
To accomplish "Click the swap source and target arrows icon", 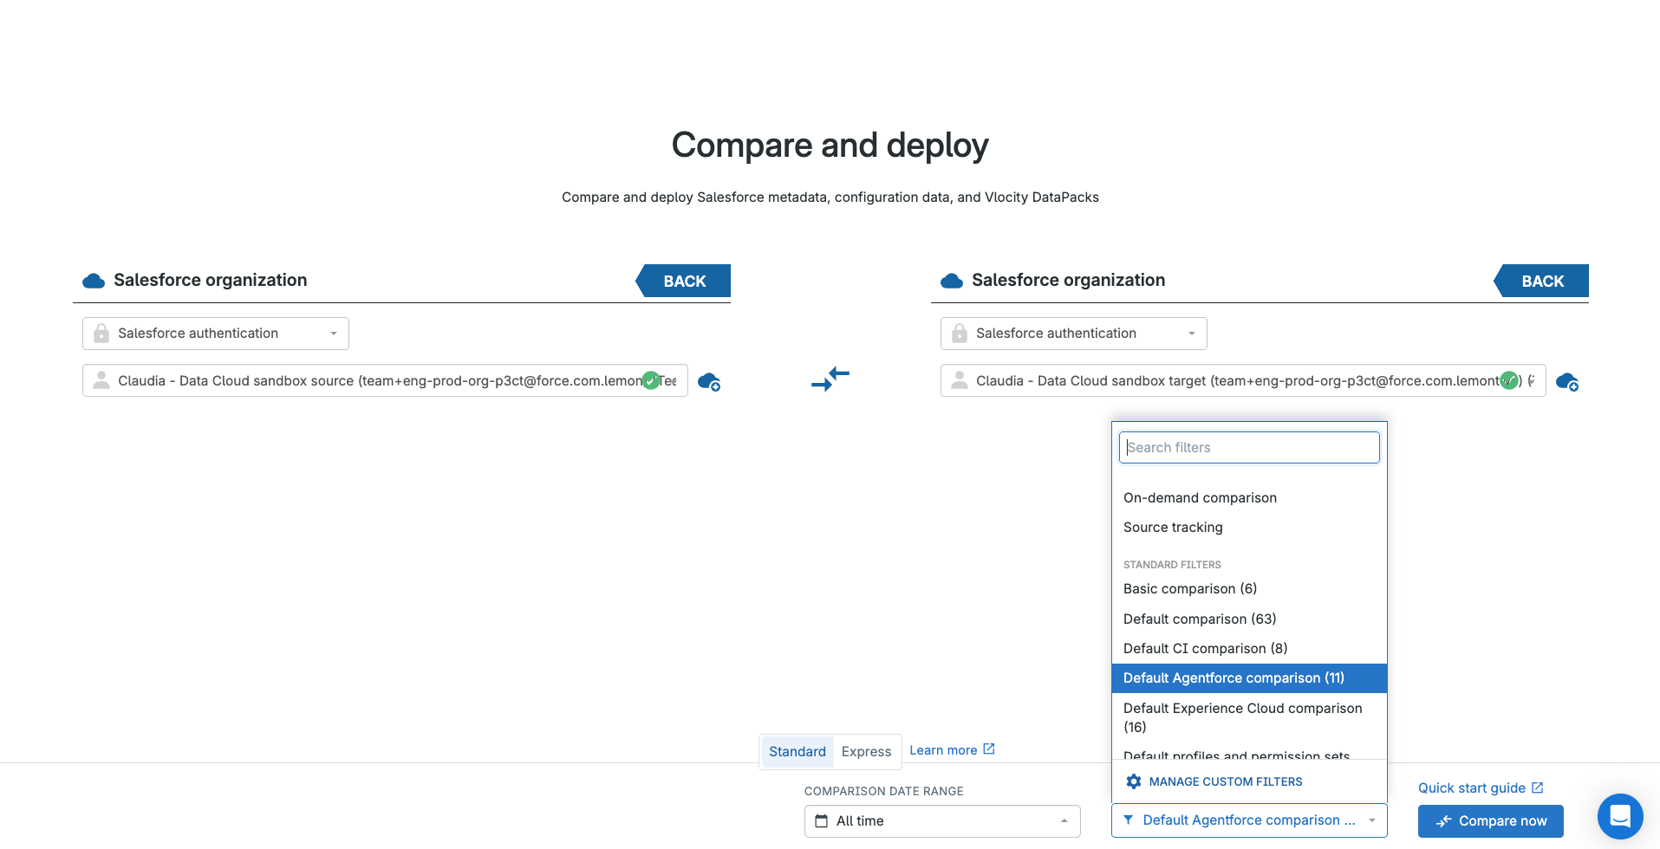I will 830,379.
